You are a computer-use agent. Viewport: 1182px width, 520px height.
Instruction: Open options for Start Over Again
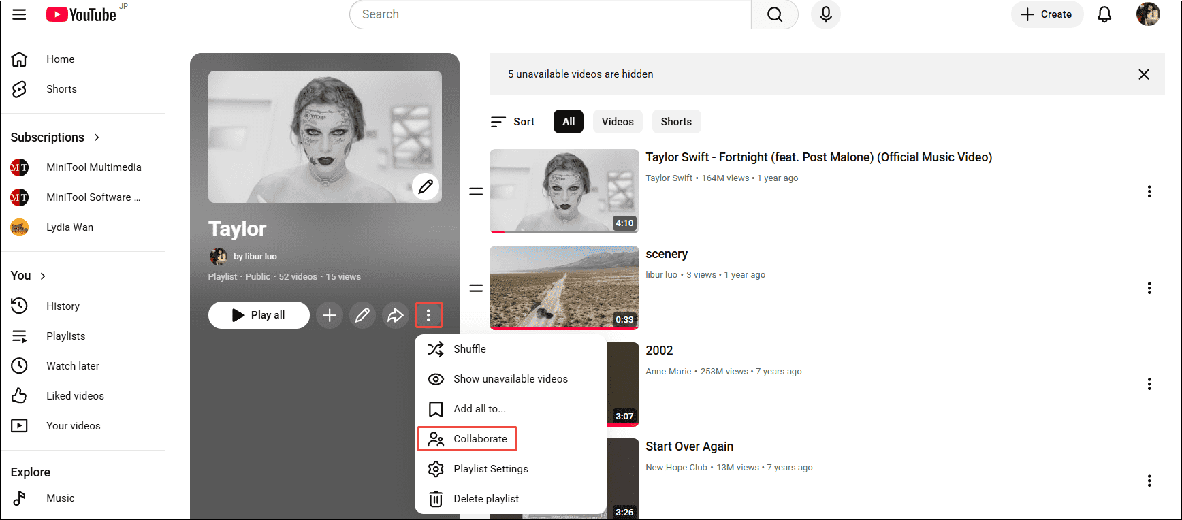[x=1149, y=481]
